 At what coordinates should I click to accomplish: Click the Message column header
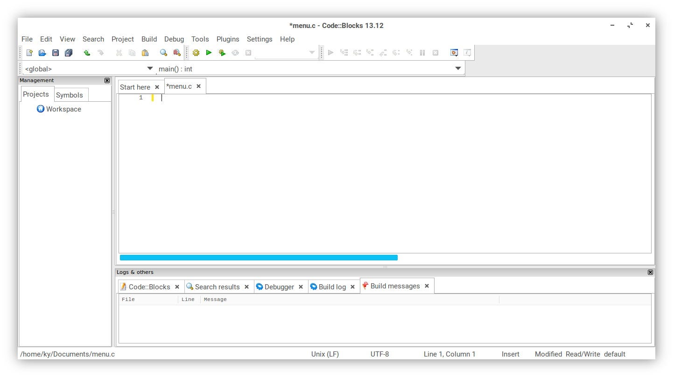pos(350,299)
